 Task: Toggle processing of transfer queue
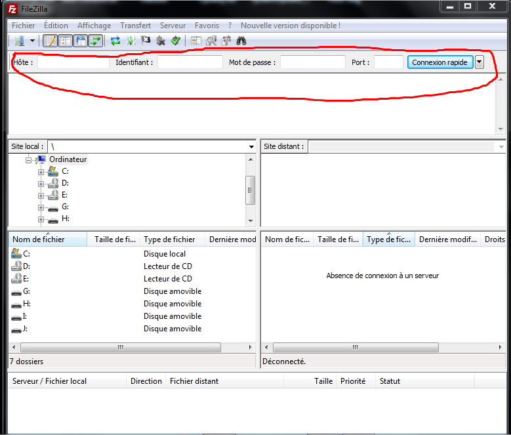click(131, 41)
